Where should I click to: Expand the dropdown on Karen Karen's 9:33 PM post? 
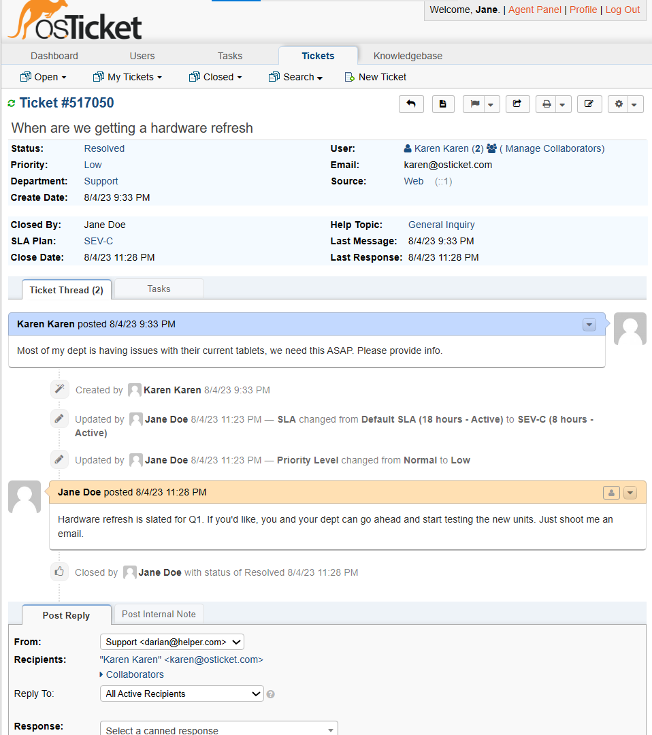click(x=589, y=324)
